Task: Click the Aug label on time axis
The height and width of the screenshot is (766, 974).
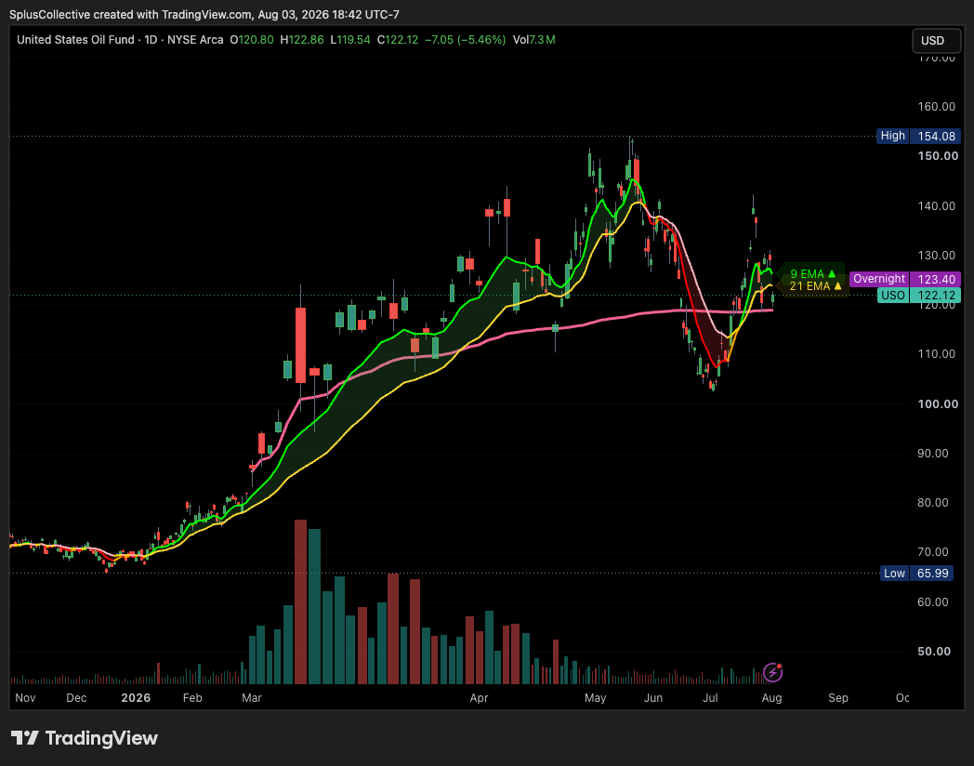Action: pos(771,697)
